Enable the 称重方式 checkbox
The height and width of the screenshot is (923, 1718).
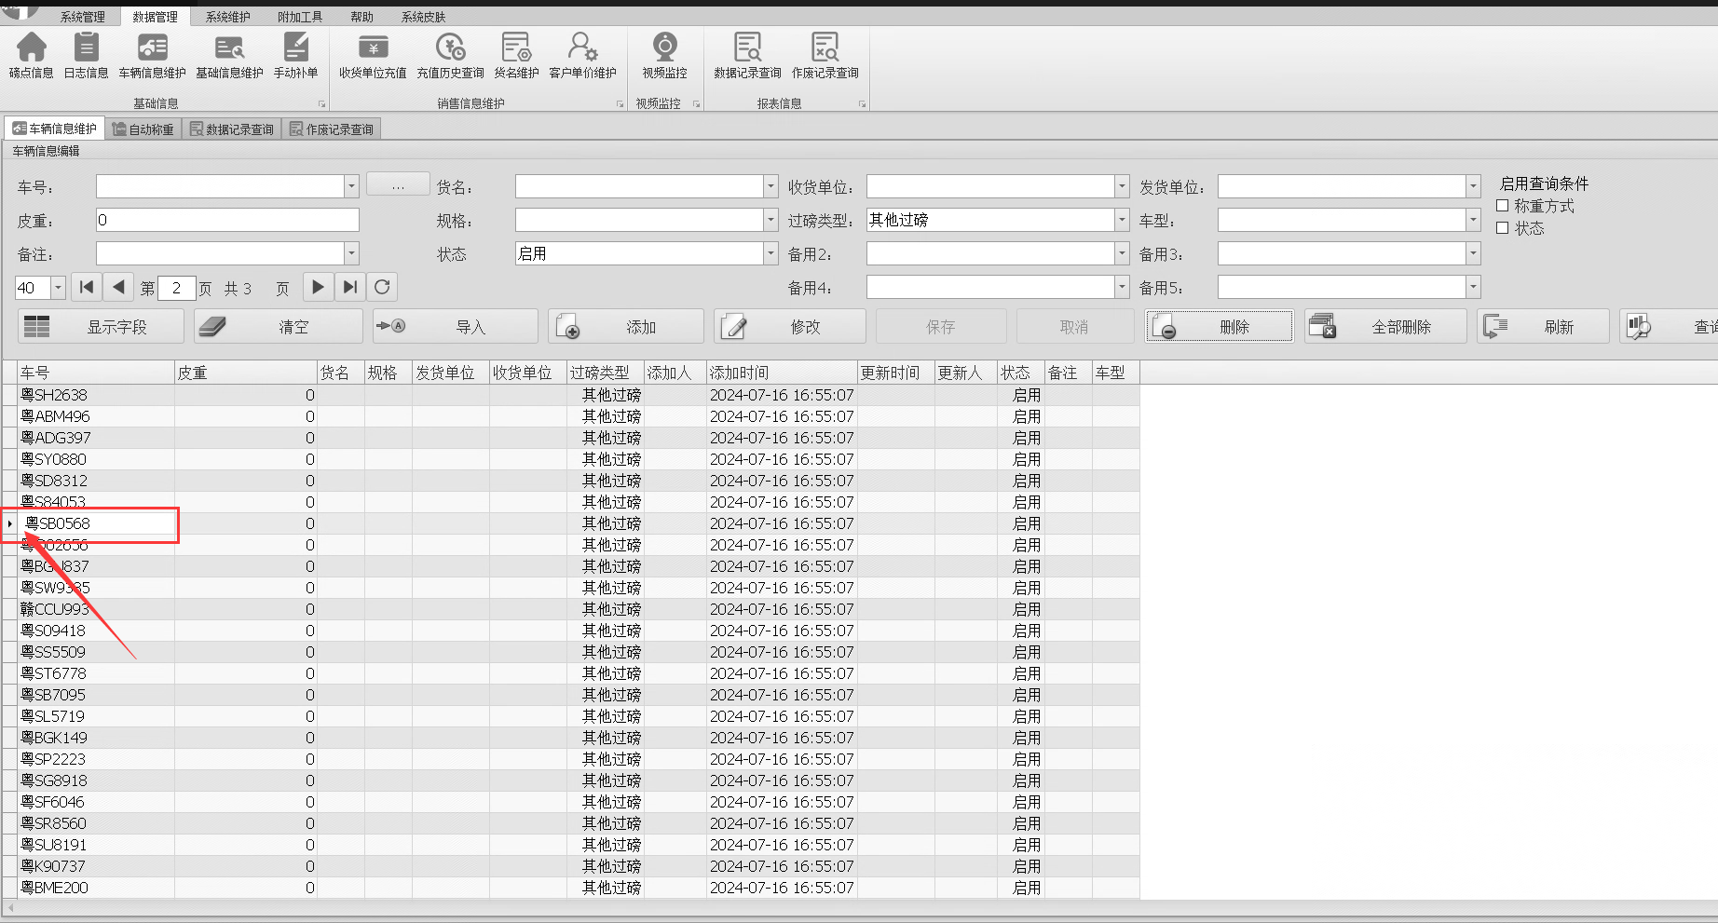click(x=1503, y=206)
